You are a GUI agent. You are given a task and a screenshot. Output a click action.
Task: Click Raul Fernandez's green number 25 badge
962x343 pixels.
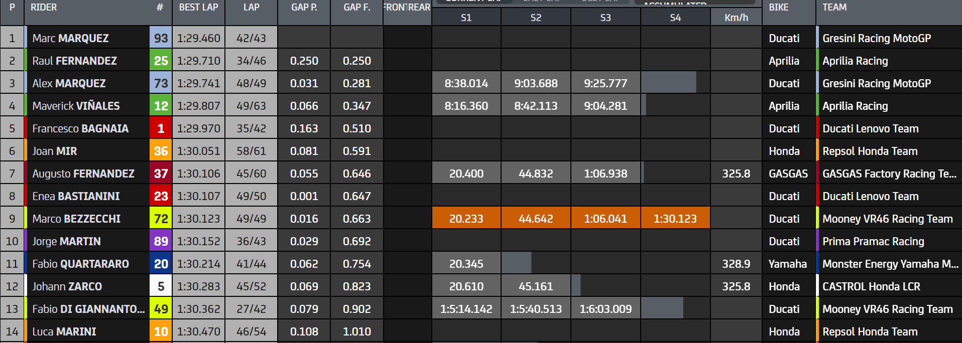(161, 61)
